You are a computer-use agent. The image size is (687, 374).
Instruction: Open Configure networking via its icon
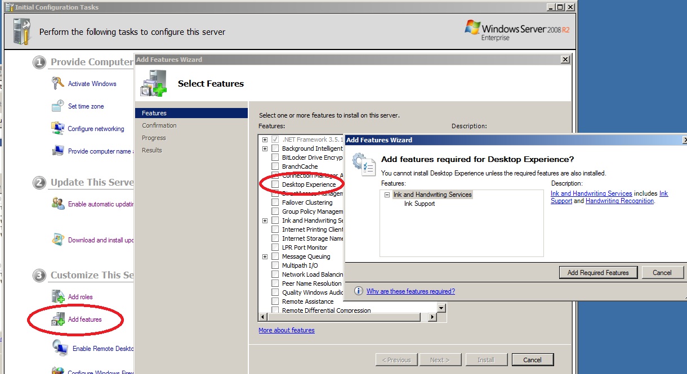[58, 128]
